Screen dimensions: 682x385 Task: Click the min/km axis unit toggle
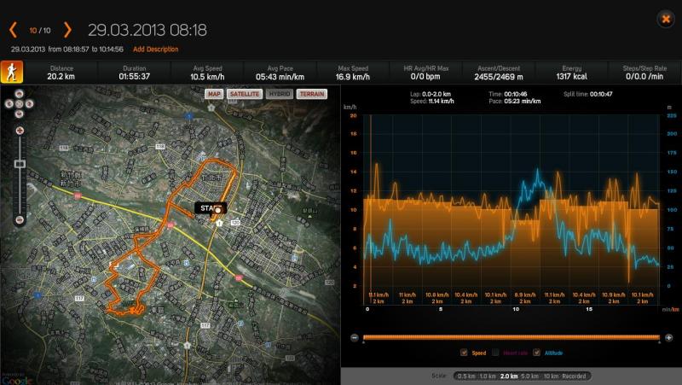[670, 309]
